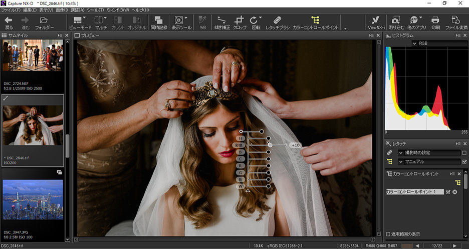Viewport: 469px width, 249px height.
Task: Click the 印刷 print icon
Action: [x=435, y=20]
